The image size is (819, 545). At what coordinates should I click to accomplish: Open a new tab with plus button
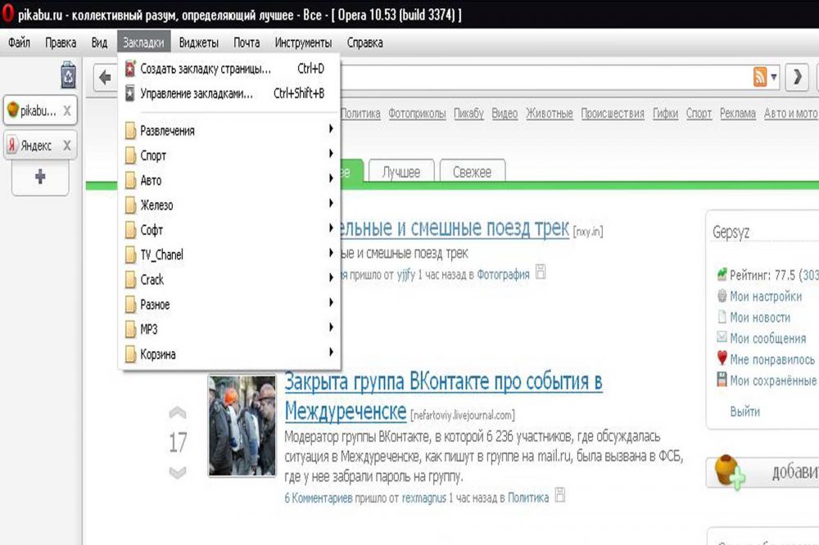[40, 177]
